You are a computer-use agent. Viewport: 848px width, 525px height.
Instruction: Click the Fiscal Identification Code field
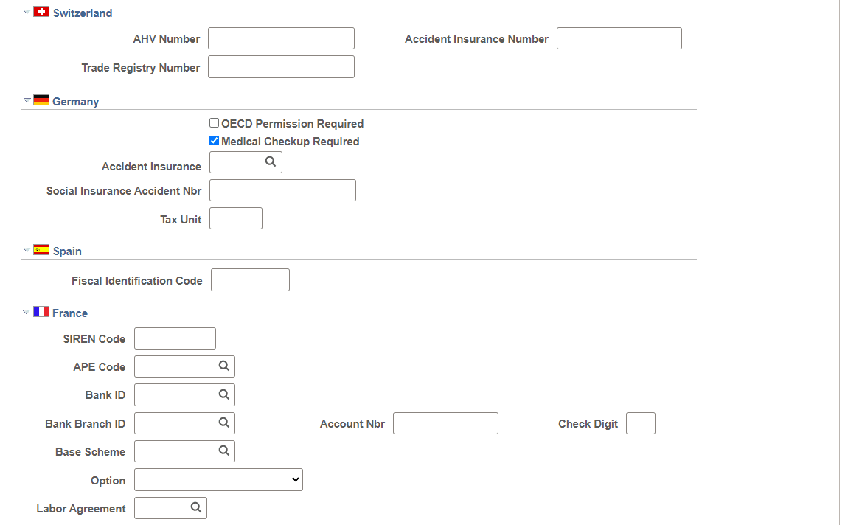(250, 279)
